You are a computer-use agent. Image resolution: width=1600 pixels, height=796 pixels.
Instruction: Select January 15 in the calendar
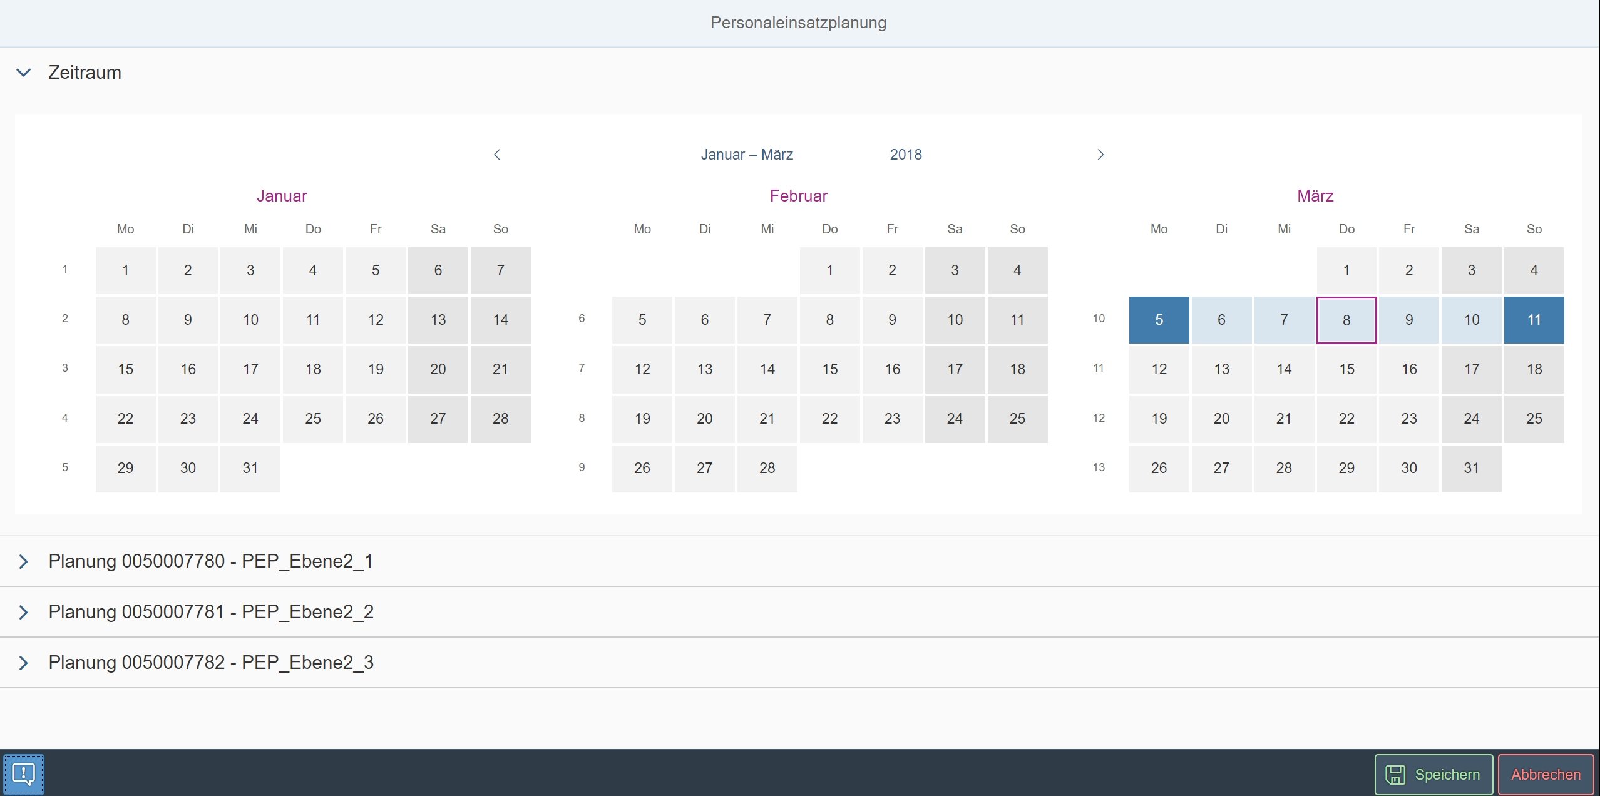tap(125, 369)
